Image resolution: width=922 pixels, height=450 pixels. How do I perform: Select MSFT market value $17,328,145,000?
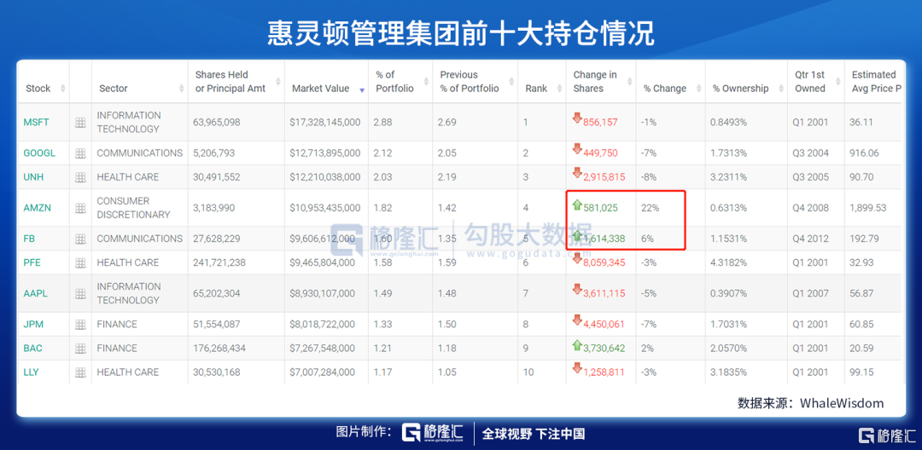pos(325,123)
